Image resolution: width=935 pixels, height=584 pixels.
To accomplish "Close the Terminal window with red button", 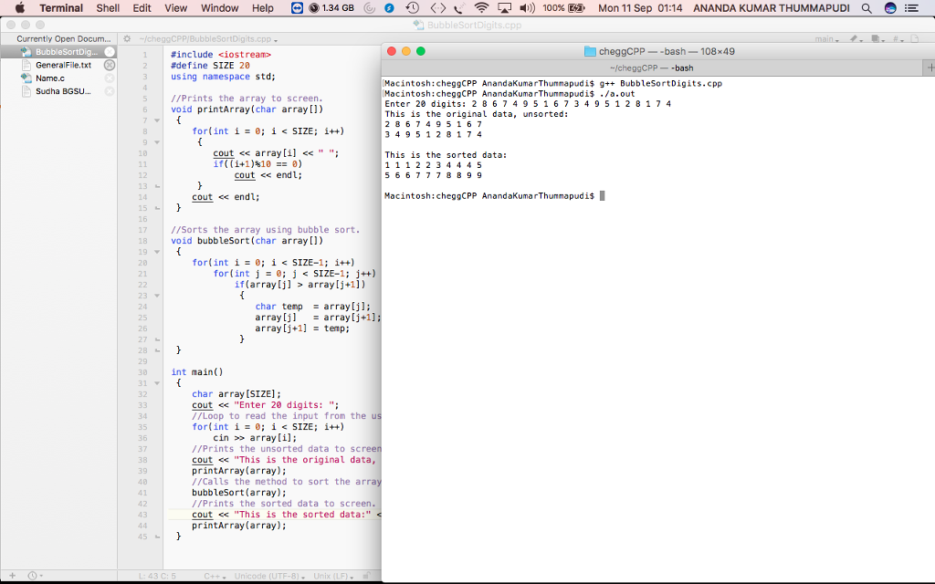I will coord(392,51).
